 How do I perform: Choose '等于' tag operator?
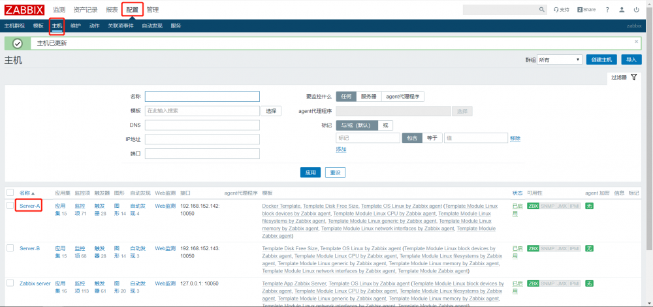coord(432,138)
